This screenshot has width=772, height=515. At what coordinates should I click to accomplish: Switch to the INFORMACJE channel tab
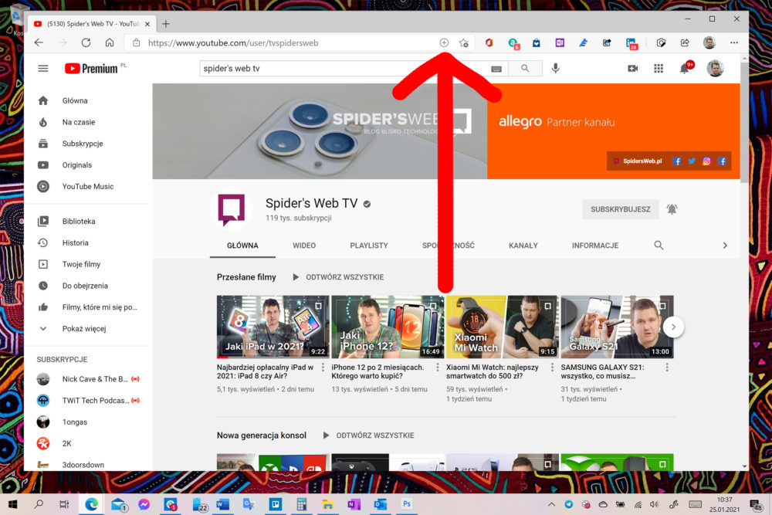pyautogui.click(x=595, y=246)
